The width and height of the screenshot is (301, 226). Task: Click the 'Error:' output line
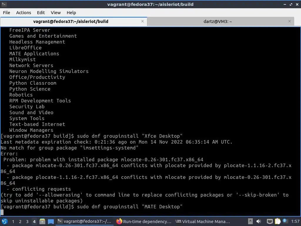[x=9, y=154]
